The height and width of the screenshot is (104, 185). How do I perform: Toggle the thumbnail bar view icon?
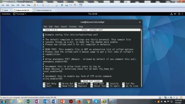pos(67,5)
